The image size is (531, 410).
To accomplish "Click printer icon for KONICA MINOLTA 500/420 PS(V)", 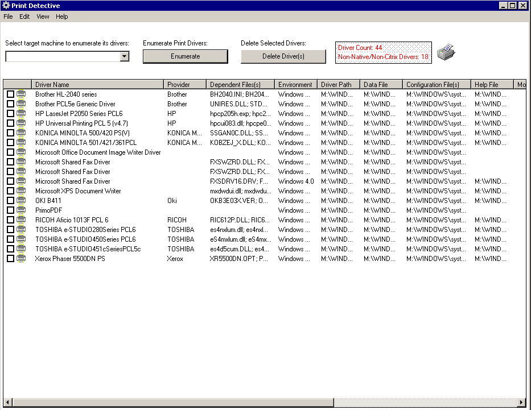I will (x=21, y=133).
